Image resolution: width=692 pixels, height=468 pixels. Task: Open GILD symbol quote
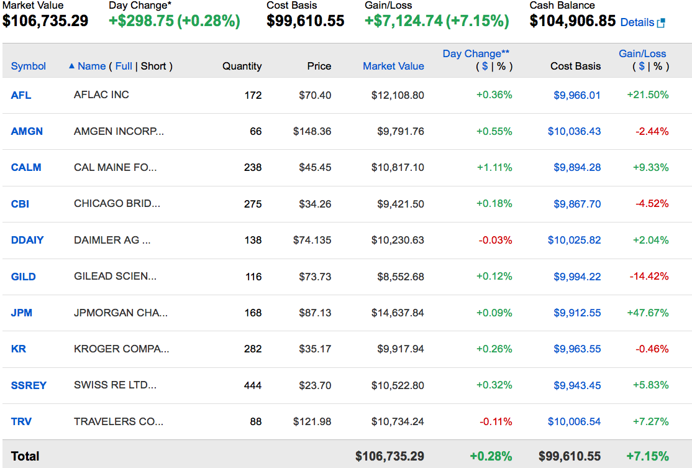tap(23, 277)
